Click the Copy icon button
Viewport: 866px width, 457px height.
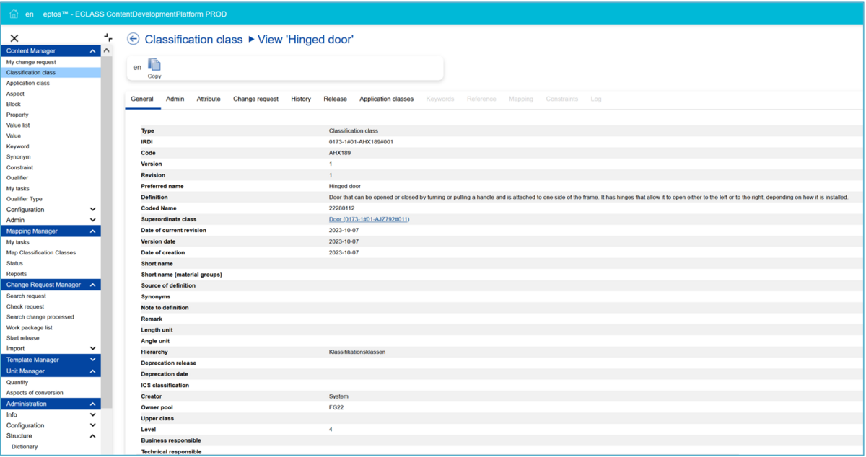154,66
